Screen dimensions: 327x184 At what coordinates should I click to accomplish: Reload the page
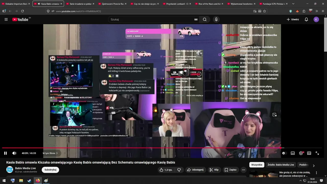click(x=22, y=11)
